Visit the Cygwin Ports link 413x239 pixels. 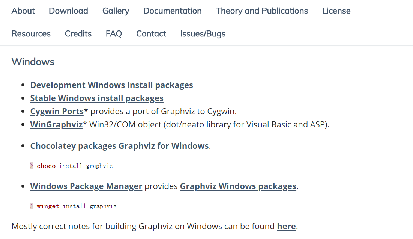coord(57,111)
